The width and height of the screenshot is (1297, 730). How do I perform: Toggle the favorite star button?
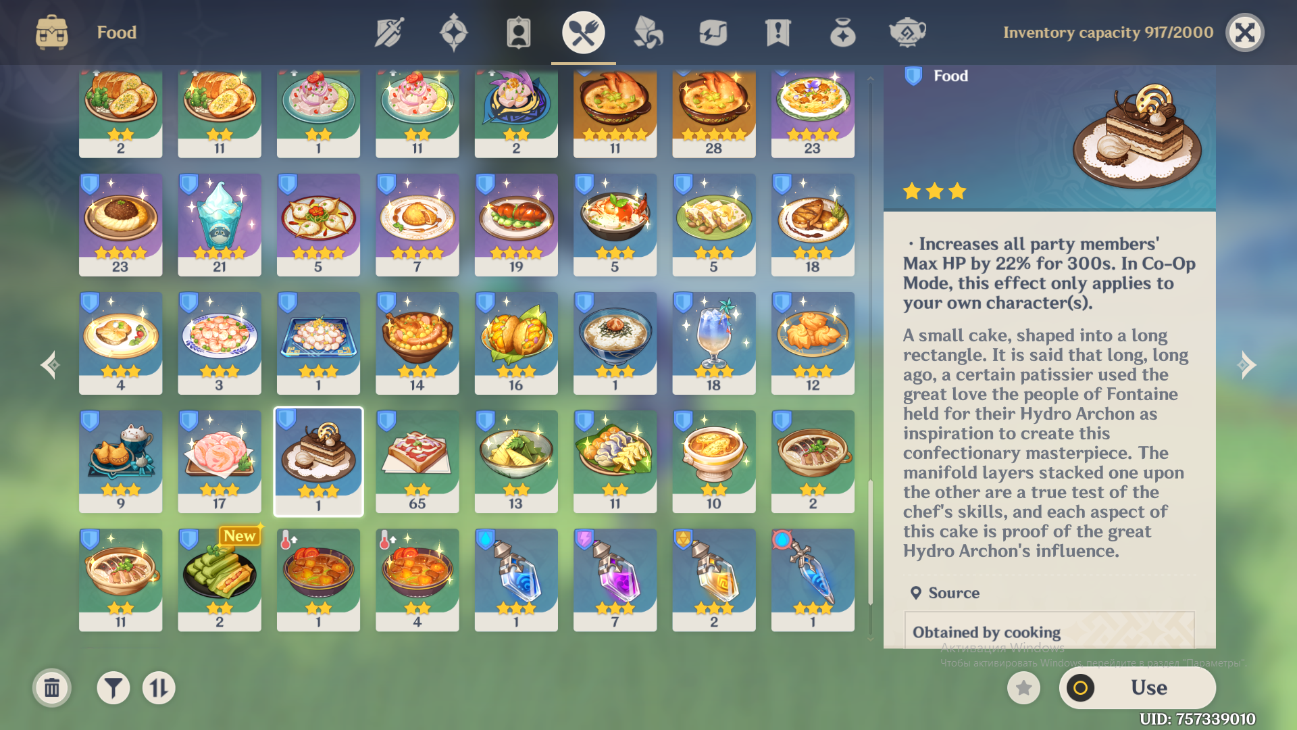pyautogui.click(x=1024, y=688)
